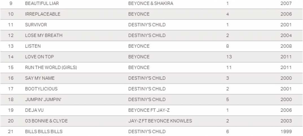Select the LISTEN song title
Viewport: 303px width, 136px height.
(x=33, y=46)
